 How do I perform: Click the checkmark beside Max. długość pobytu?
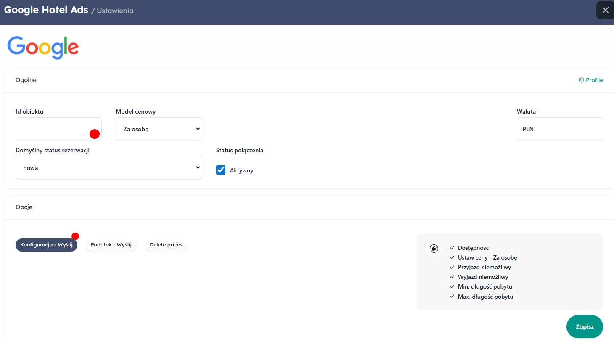[452, 297]
